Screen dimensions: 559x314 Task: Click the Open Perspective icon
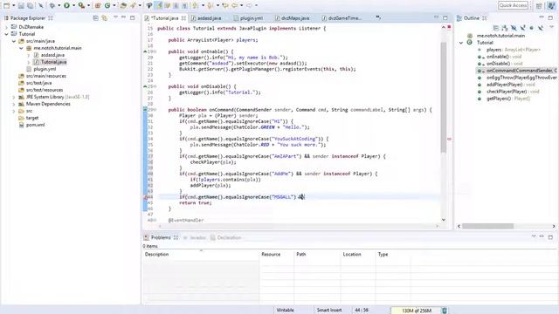(x=539, y=5)
